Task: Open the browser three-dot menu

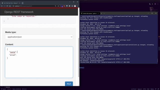Action: (77, 6)
